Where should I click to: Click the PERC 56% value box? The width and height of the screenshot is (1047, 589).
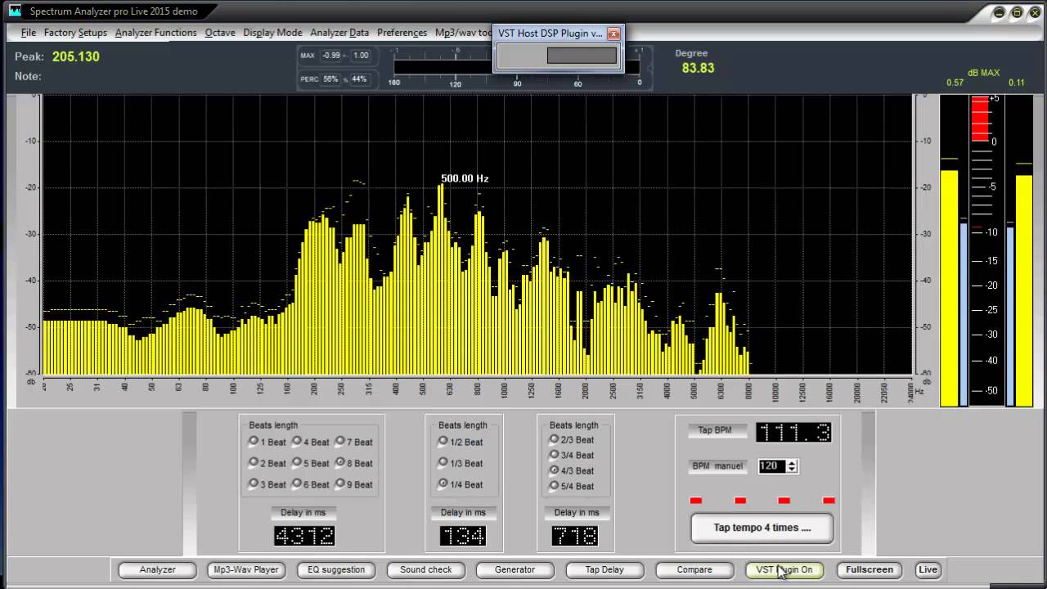[330, 79]
